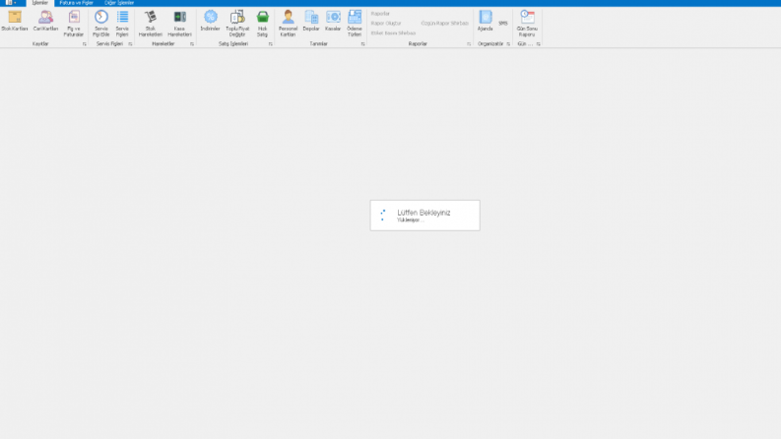Expand Kayıtlar group dialog launcher

84,44
